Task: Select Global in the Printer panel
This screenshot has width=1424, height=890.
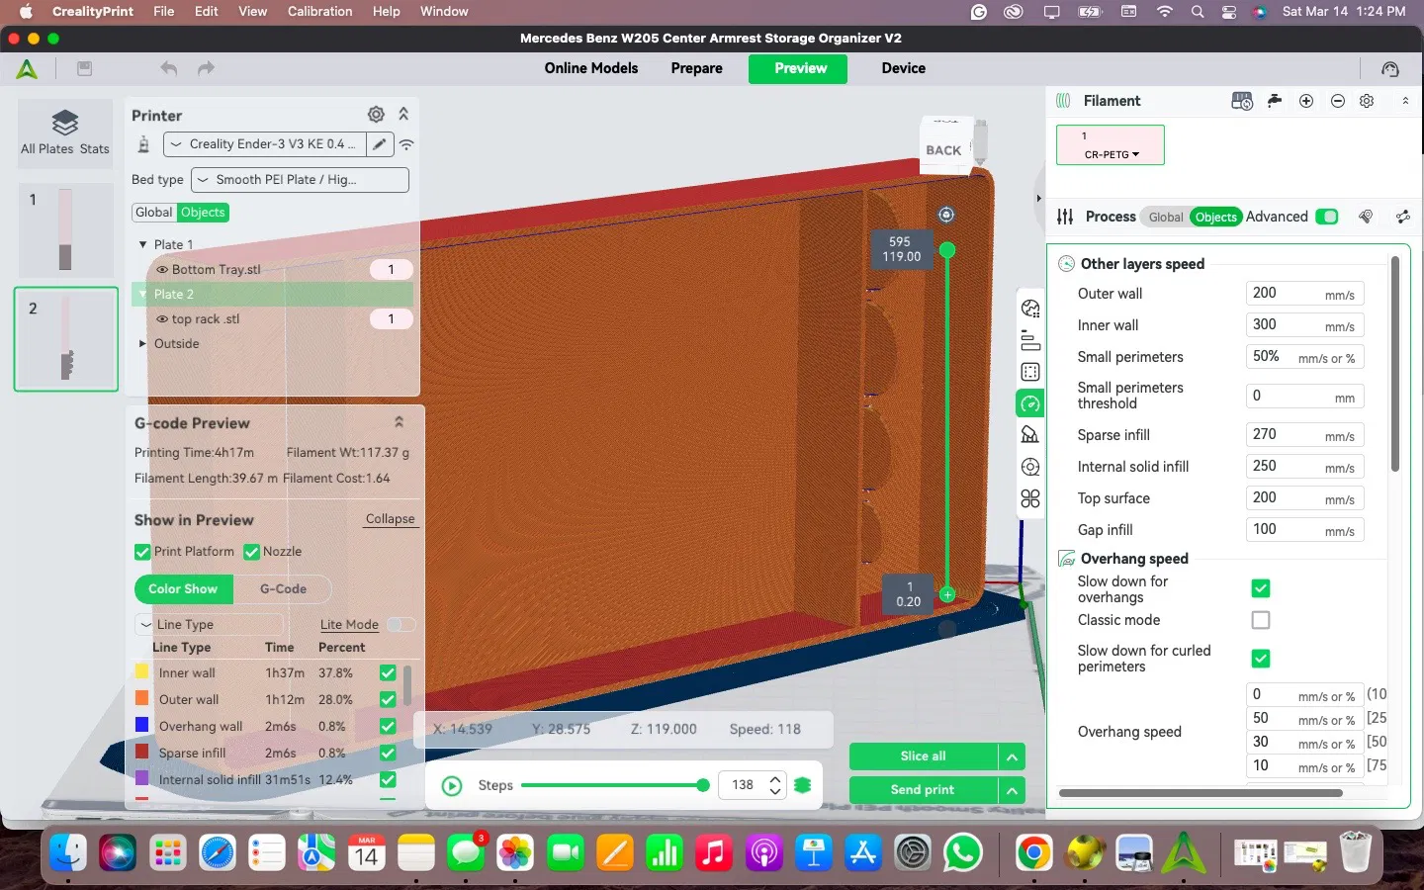Action: click(154, 213)
